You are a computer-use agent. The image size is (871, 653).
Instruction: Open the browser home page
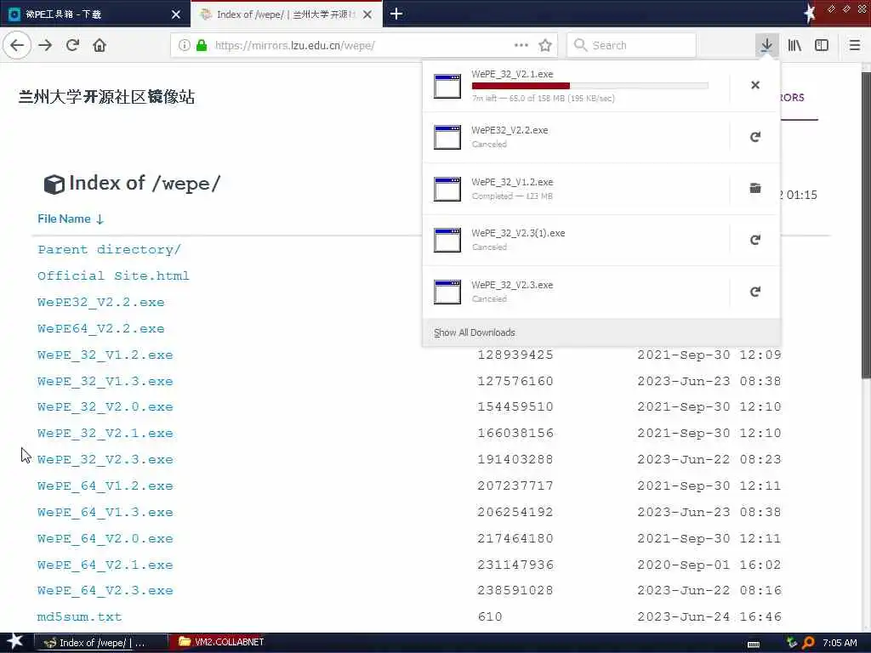pyautogui.click(x=100, y=45)
